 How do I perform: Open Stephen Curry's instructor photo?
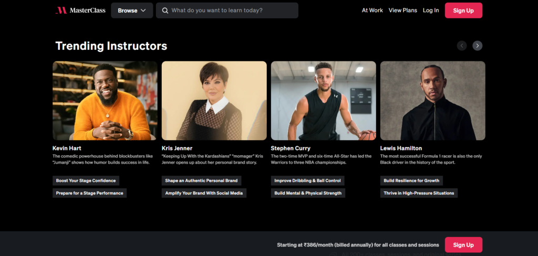click(323, 100)
